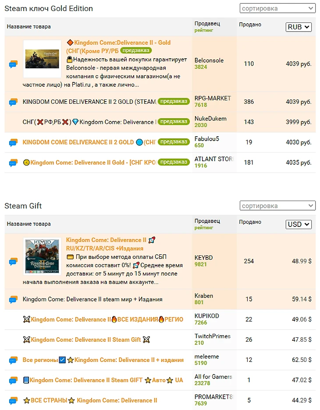320x410 pixels.
Task: Open KEYBD RU/KZ/TR/AR/CIS listing title
Action: pos(110,244)
